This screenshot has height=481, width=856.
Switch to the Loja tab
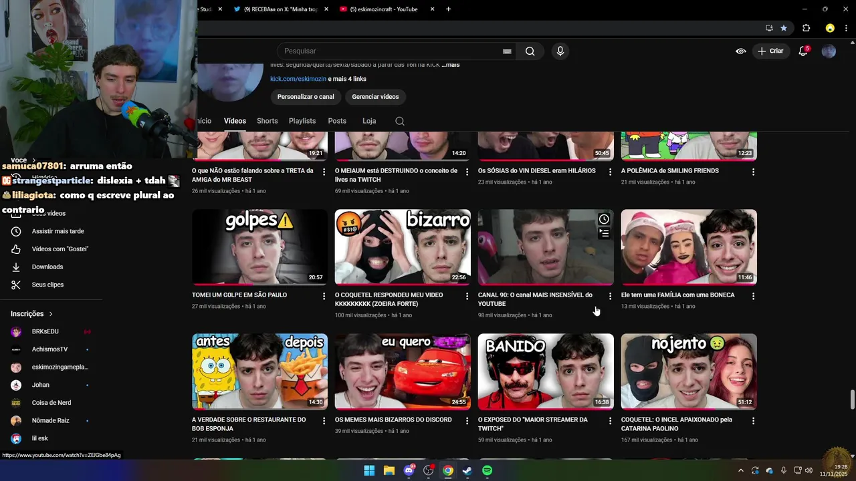click(x=369, y=121)
